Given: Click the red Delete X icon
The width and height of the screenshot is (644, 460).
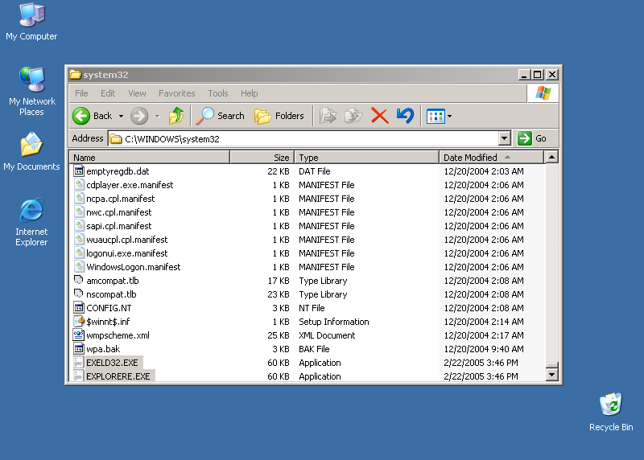Looking at the screenshot, I should (379, 116).
